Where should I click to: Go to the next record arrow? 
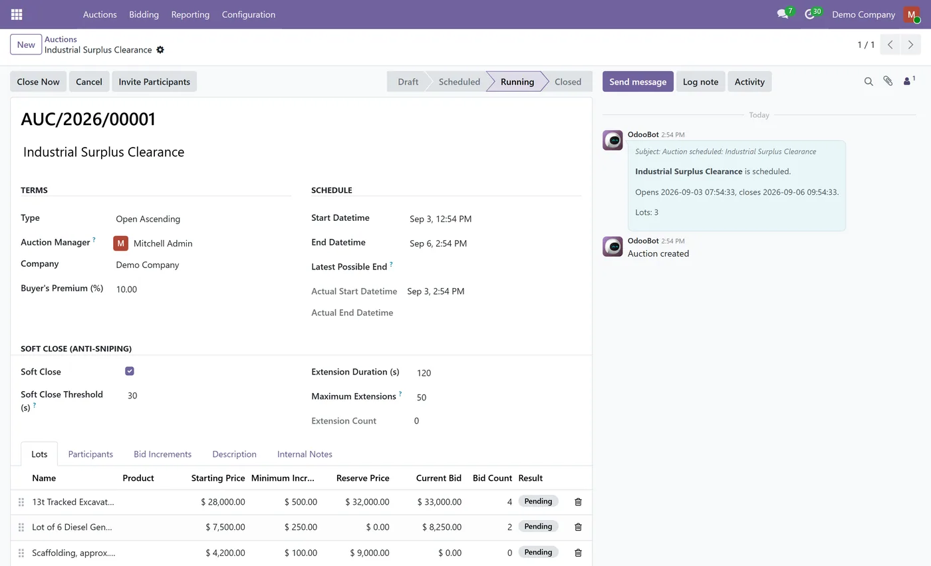tap(911, 45)
